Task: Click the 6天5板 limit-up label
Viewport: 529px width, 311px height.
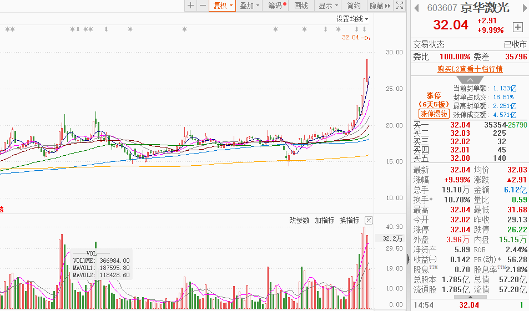Action: 434,104
